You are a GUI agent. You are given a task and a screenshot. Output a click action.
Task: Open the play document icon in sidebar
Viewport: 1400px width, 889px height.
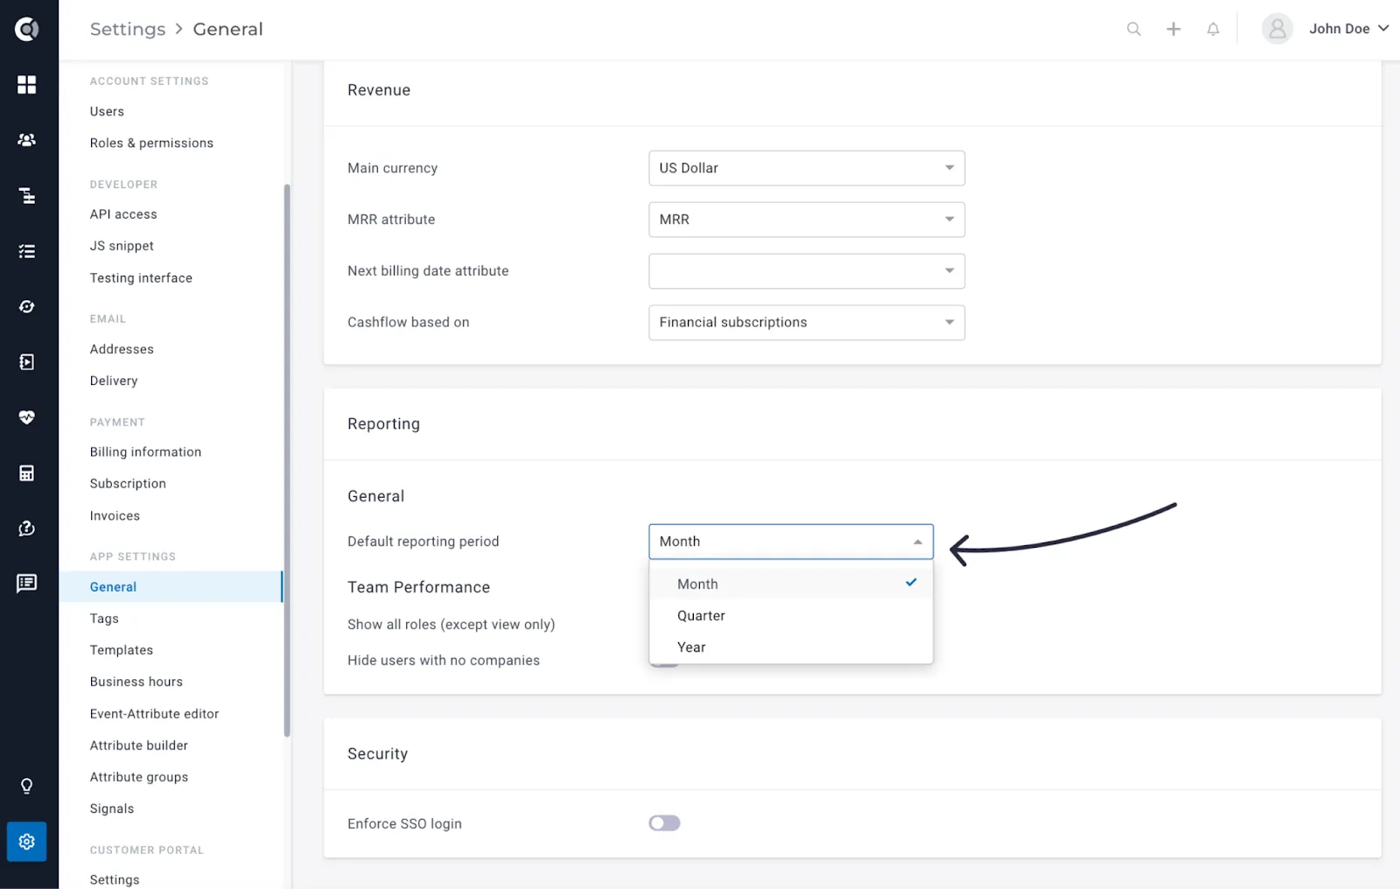click(27, 362)
